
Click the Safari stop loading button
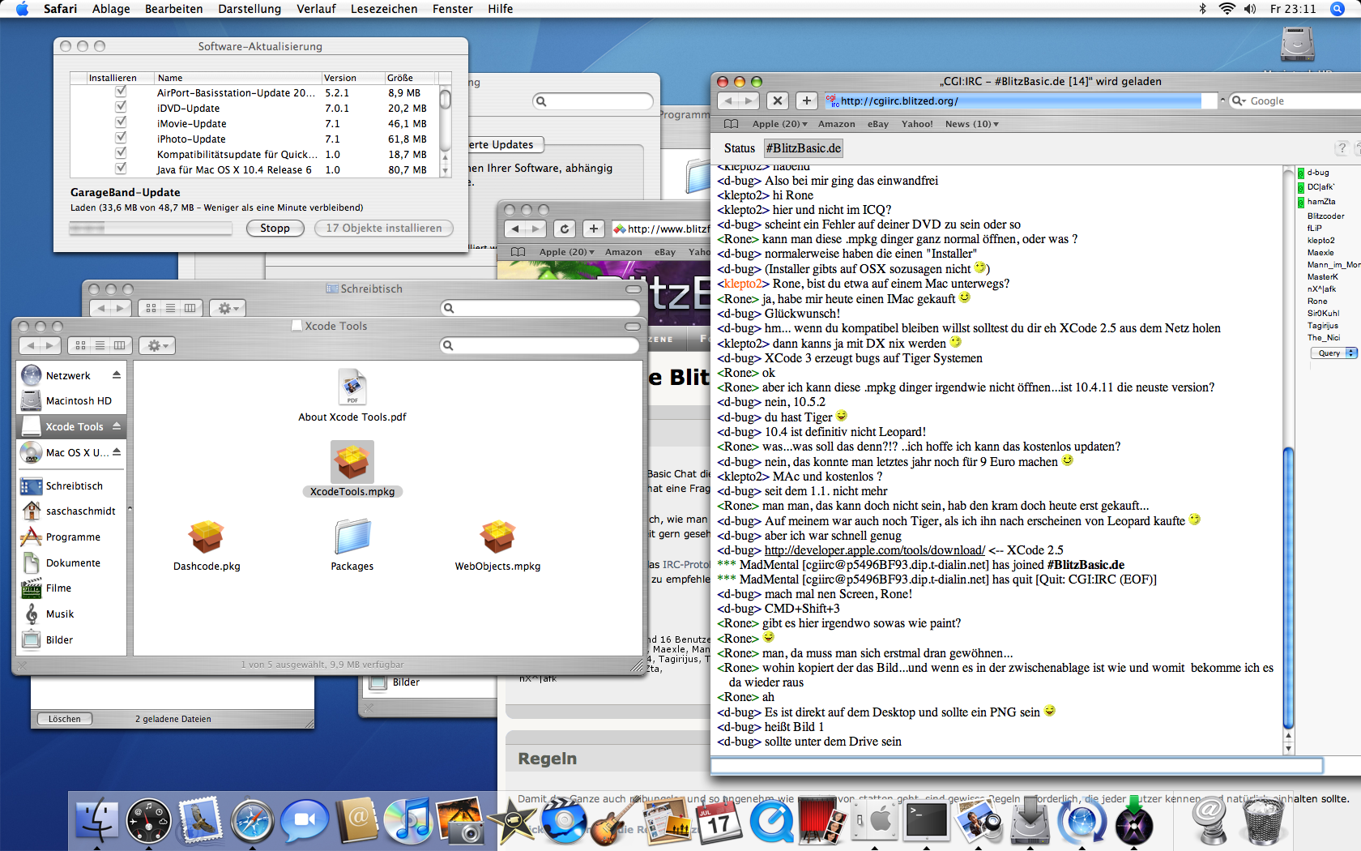(778, 100)
